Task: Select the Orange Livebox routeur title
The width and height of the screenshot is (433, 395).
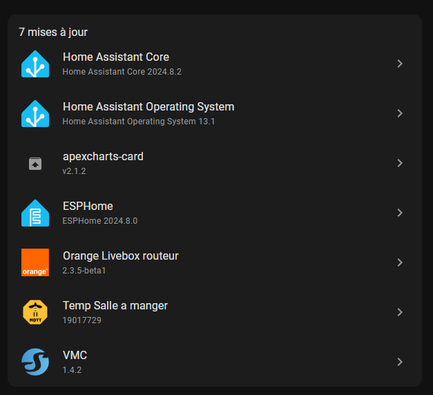Action: (121, 256)
